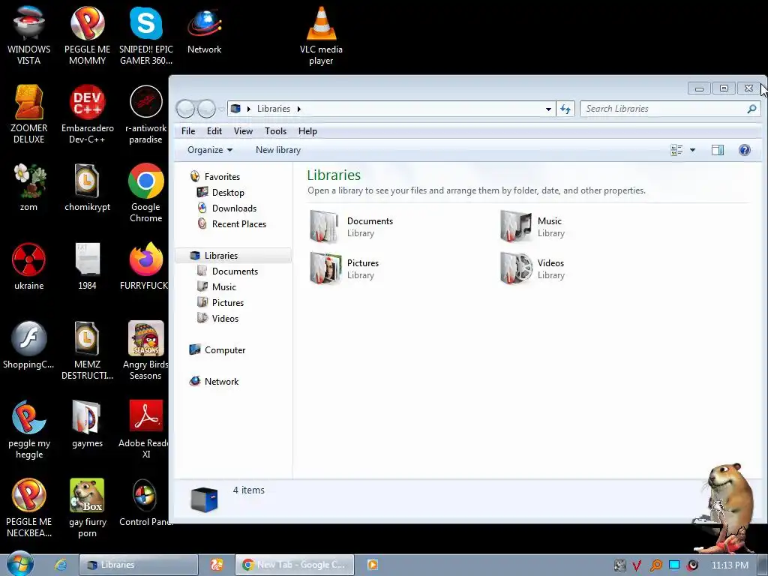768x576 pixels.
Task: Click the red V tray icon
Action: (637, 565)
